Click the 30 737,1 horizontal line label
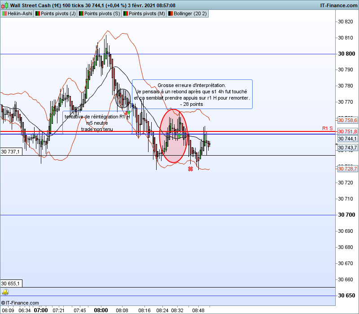The width and height of the screenshot is (359, 314). 11,152
